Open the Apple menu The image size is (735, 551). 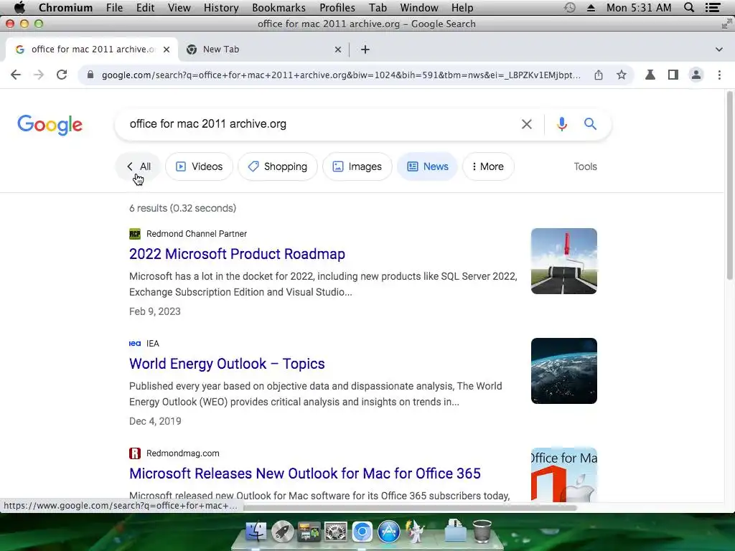pos(19,8)
